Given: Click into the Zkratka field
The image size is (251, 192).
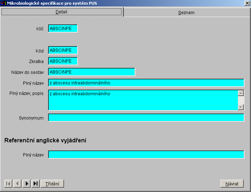Looking at the screenshot, I should click(63, 61).
